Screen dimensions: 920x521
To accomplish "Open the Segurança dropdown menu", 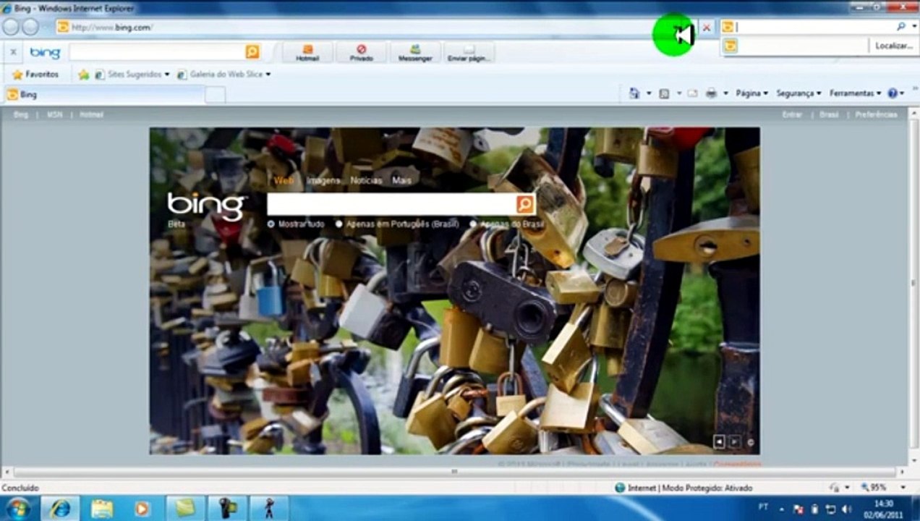I will tap(798, 93).
